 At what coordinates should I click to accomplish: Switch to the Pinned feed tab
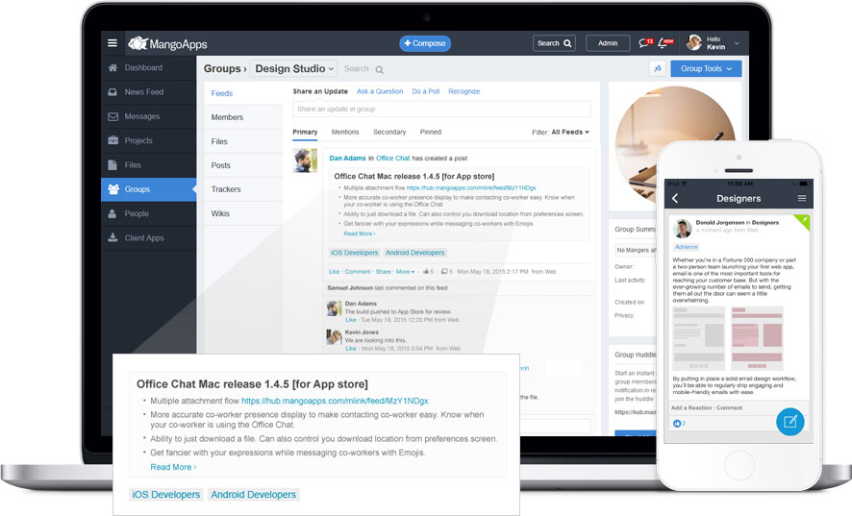click(x=431, y=132)
